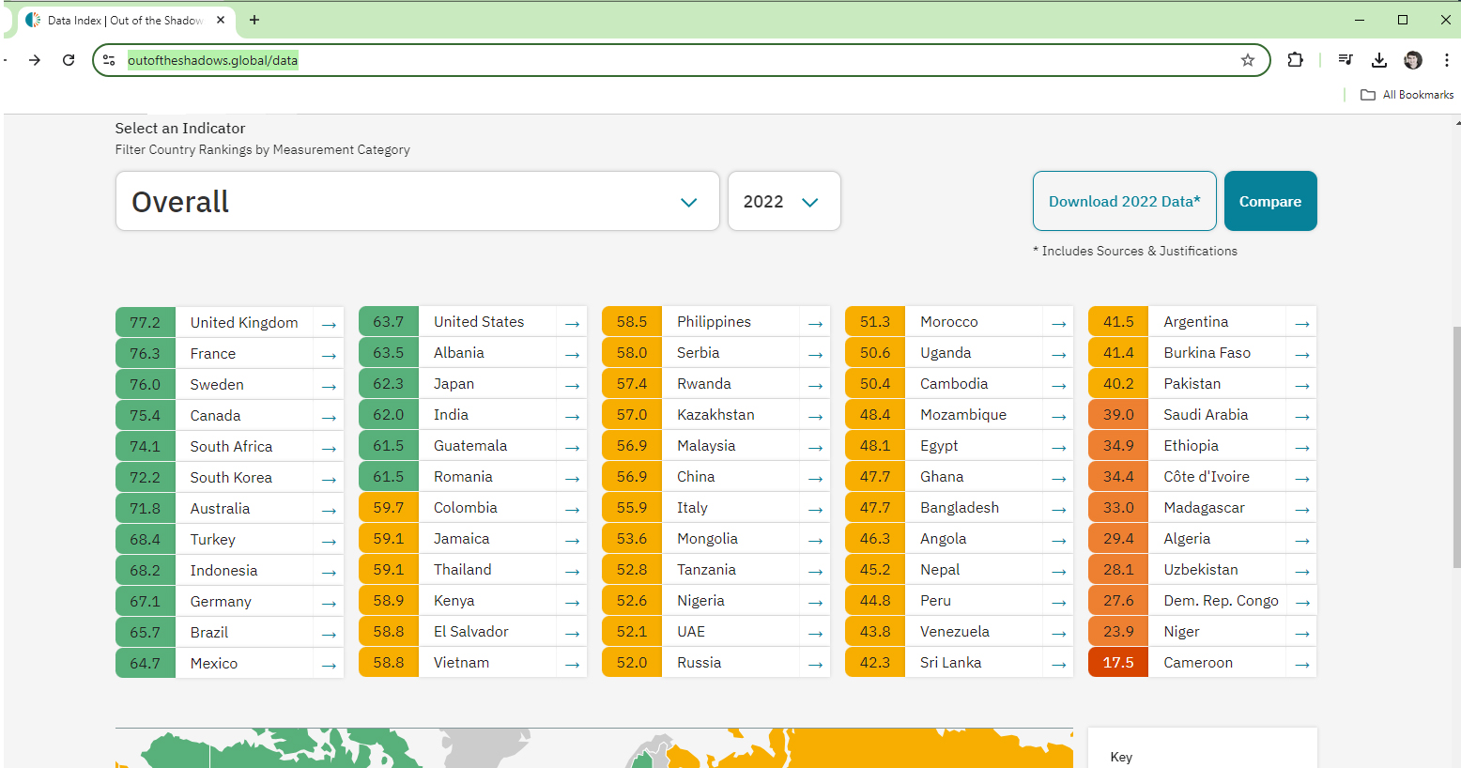
Task: Open a new browser tab
Action: [254, 20]
